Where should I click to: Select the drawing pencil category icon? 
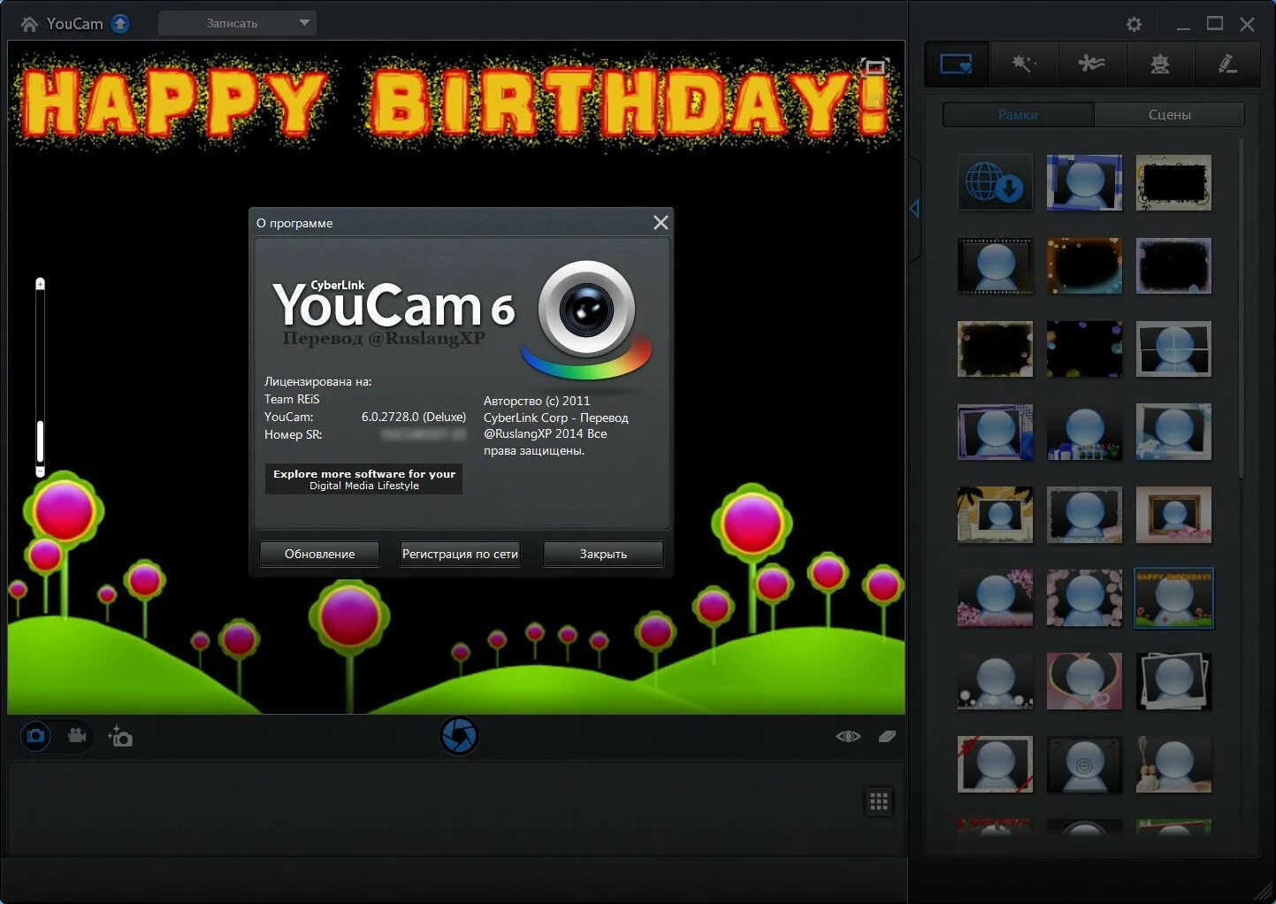[x=1227, y=64]
